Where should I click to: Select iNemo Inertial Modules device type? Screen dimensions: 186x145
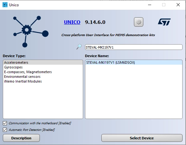43,81
